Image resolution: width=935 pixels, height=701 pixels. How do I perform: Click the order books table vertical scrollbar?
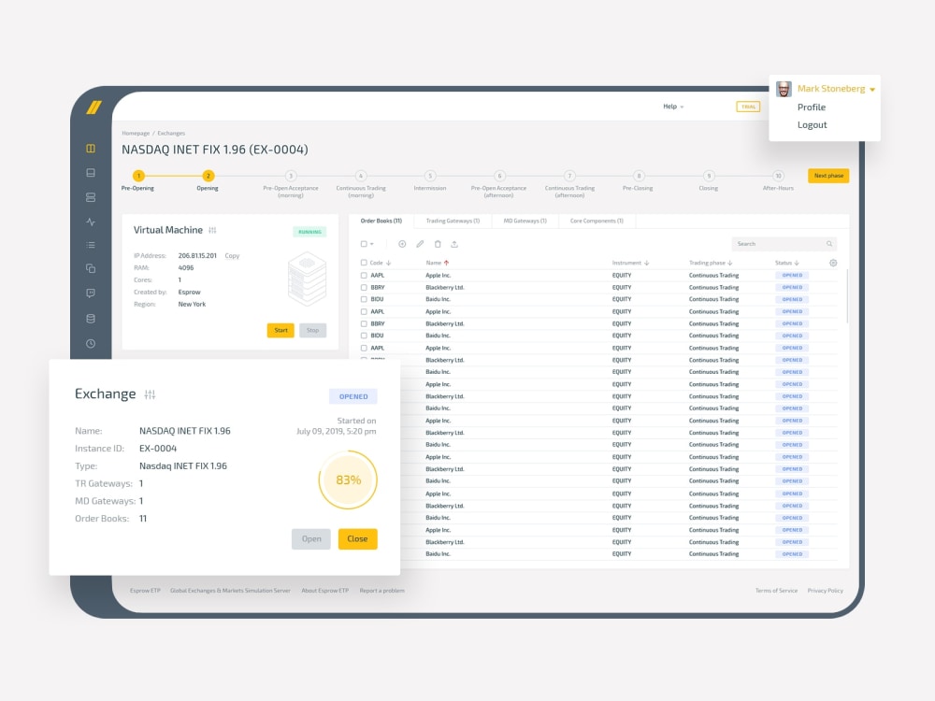click(x=847, y=296)
